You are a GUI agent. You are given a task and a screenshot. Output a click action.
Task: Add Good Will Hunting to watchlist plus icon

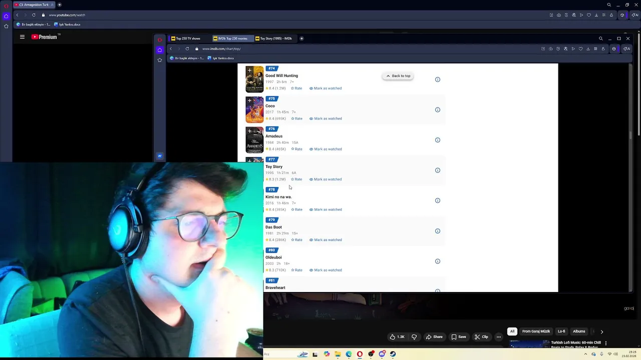(249, 70)
